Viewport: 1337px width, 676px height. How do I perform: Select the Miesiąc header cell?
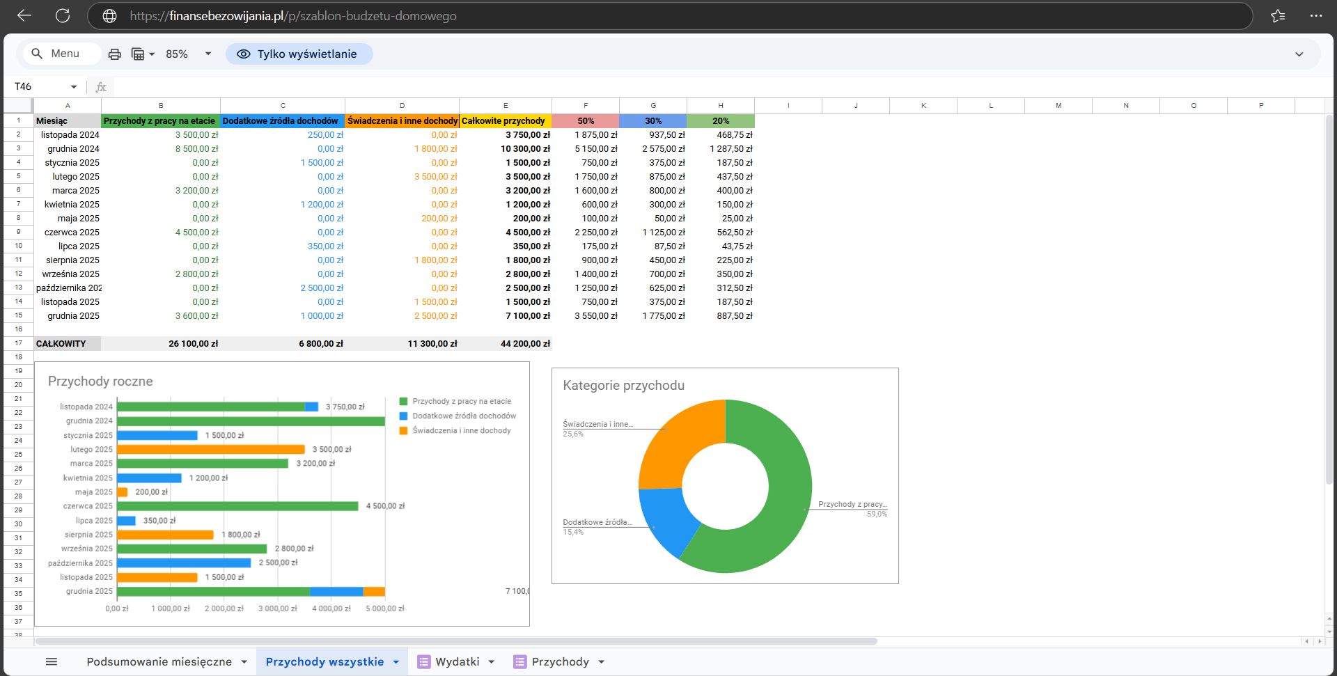coord(67,121)
